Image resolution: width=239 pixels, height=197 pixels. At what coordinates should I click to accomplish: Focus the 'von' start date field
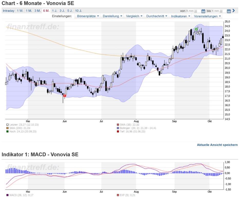(193, 11)
